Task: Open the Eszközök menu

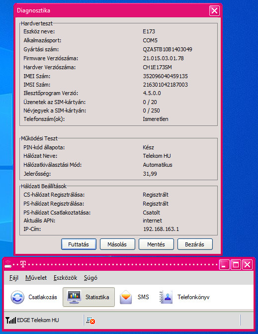Action: click(65, 278)
